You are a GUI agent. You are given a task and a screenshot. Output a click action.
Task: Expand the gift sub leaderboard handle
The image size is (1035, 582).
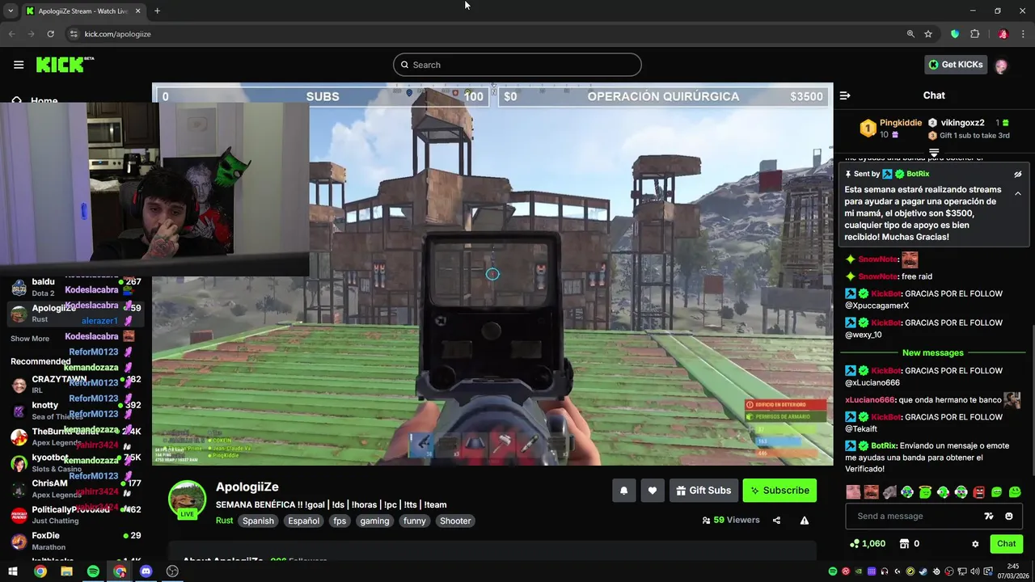(934, 152)
